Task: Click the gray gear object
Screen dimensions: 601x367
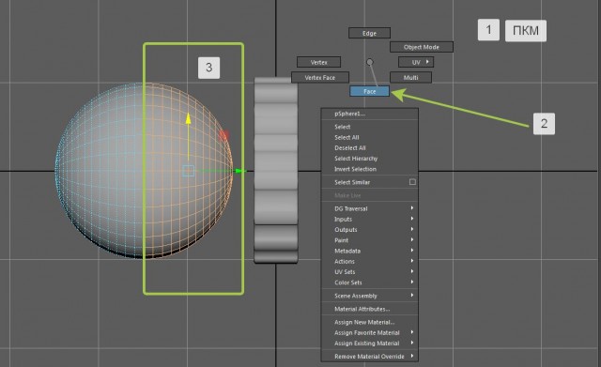Action: [276, 170]
